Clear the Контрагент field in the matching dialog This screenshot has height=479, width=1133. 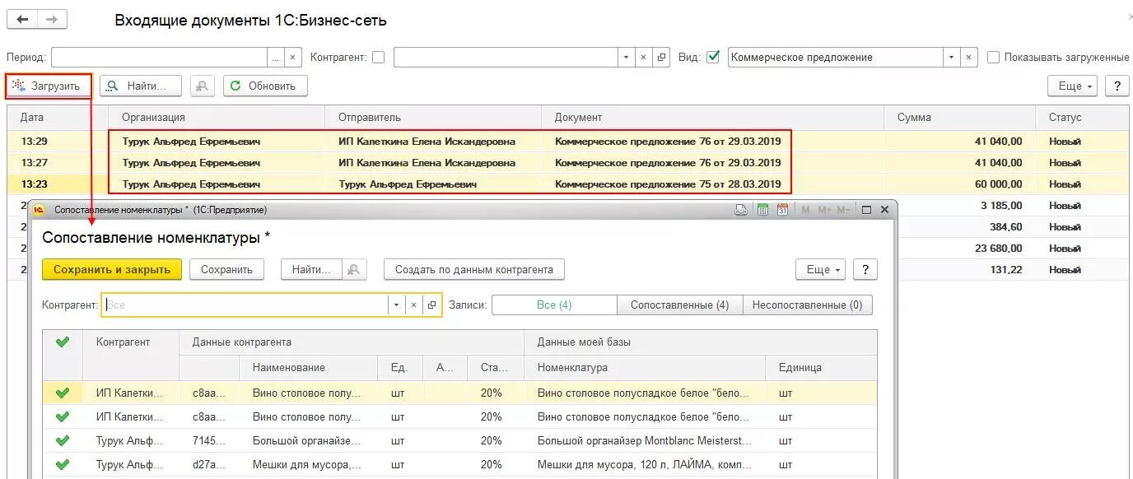pyautogui.click(x=413, y=305)
